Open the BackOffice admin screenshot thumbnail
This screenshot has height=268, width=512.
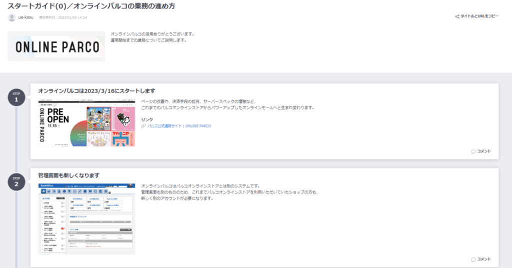86,219
